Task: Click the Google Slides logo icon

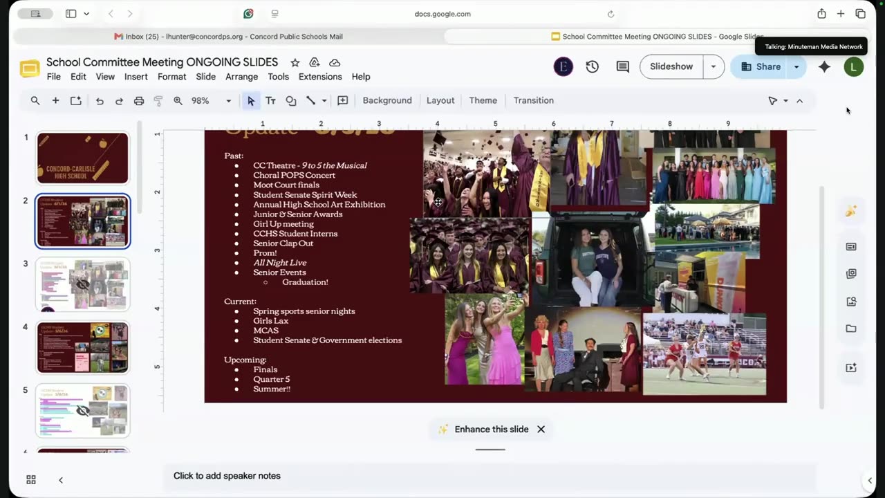Action: 30,68
